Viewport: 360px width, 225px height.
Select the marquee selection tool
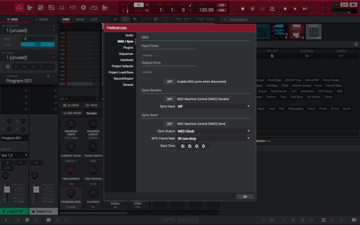pos(125,19)
